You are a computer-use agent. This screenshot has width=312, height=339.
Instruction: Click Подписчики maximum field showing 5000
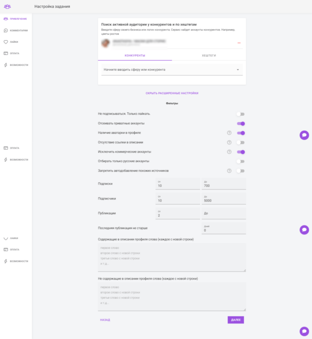224,199
